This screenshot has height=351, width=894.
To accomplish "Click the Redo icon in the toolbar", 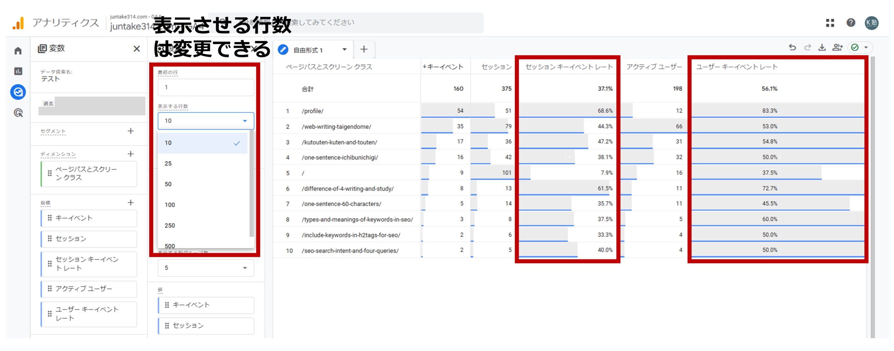I will click(807, 48).
